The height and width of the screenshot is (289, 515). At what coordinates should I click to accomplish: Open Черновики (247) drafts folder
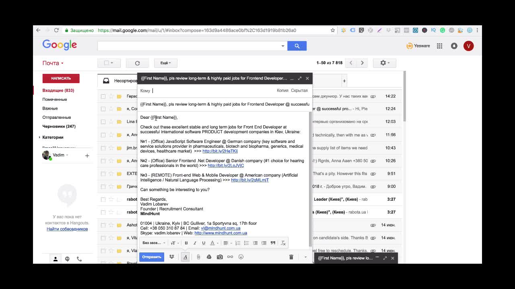tap(59, 126)
